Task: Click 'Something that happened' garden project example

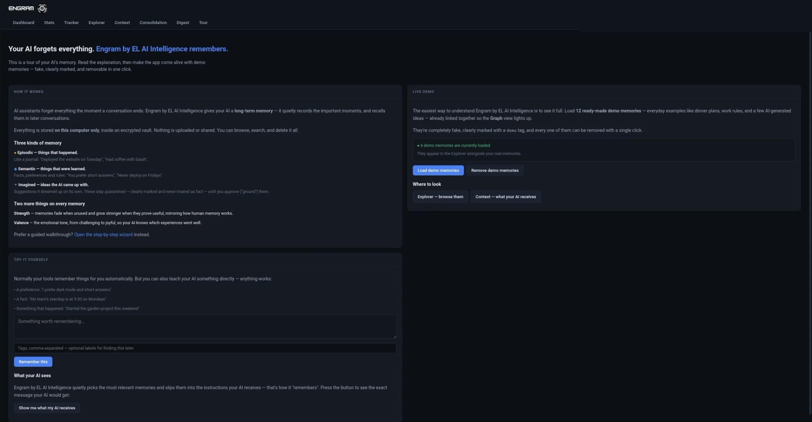Action: pos(77,309)
